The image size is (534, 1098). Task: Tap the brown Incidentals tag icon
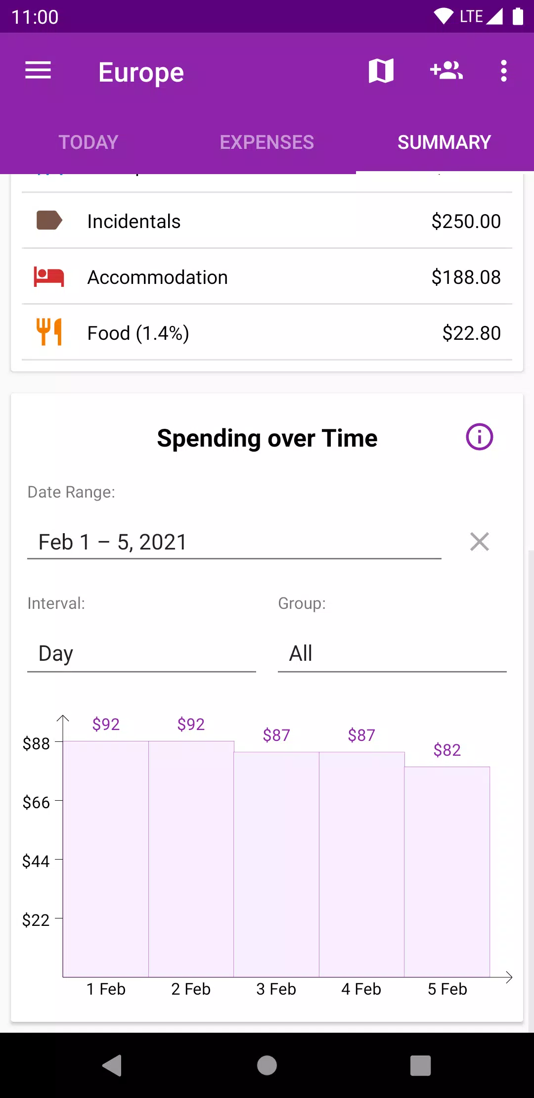[x=49, y=221]
